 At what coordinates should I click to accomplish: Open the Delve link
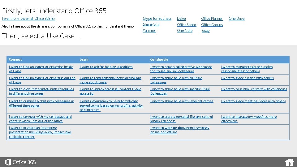click(181, 19)
